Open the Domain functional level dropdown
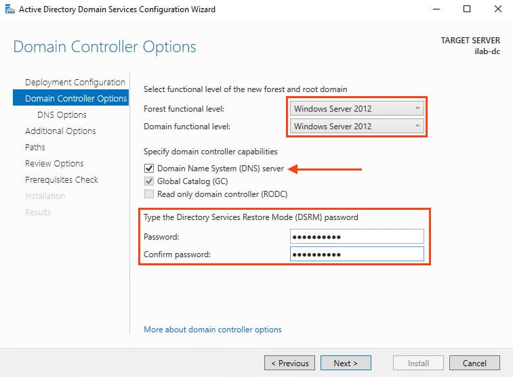 357,126
